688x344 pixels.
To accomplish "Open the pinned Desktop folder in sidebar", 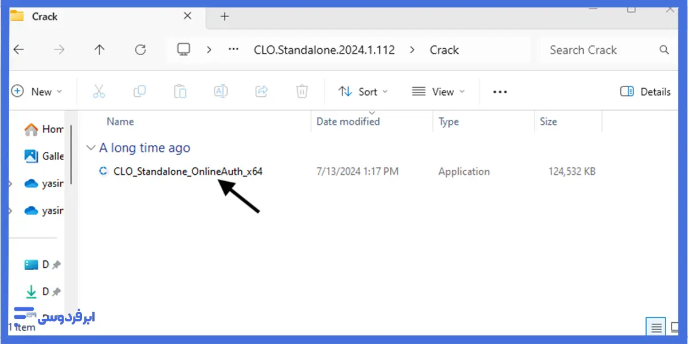I will click(43, 264).
